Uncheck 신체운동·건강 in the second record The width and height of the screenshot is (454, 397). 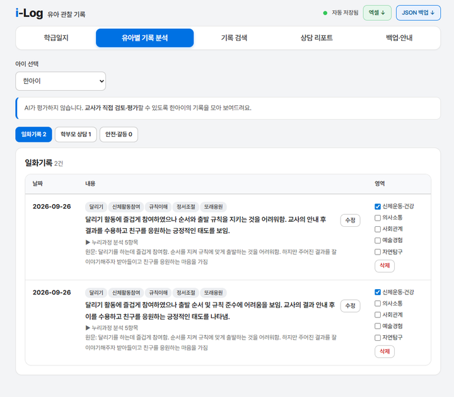pos(378,292)
